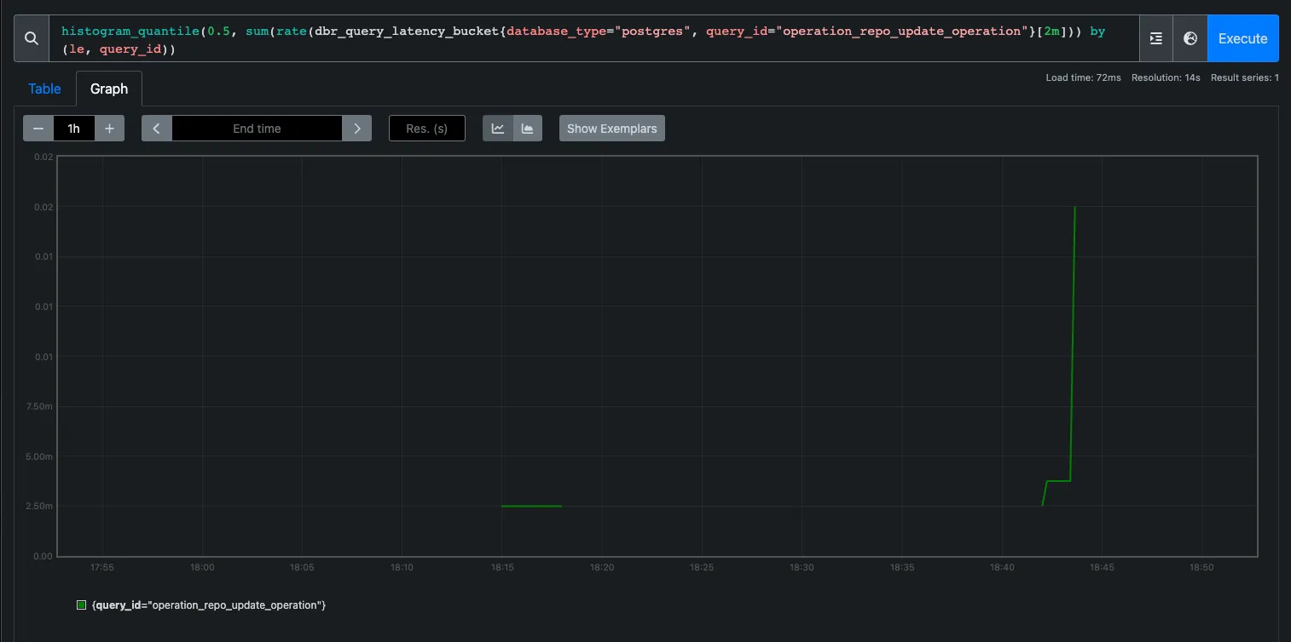The height and width of the screenshot is (642, 1291).
Task: Open the End time picker
Action: click(x=257, y=128)
